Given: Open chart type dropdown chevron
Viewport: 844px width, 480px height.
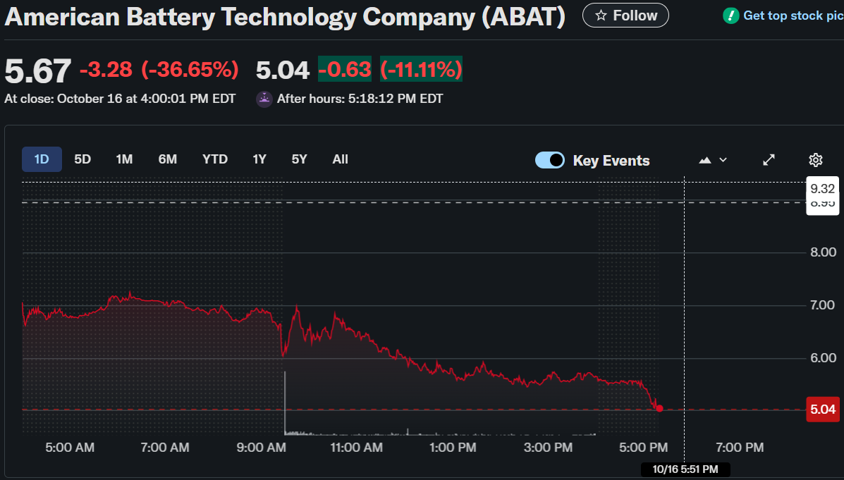Looking at the screenshot, I should (x=723, y=160).
